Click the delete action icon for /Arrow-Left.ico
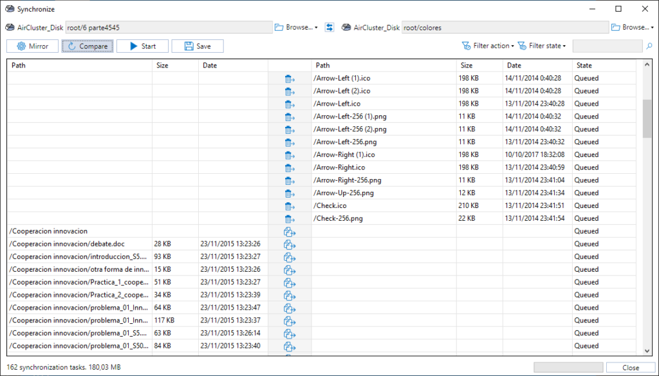This screenshot has height=376, width=659. pos(290,104)
